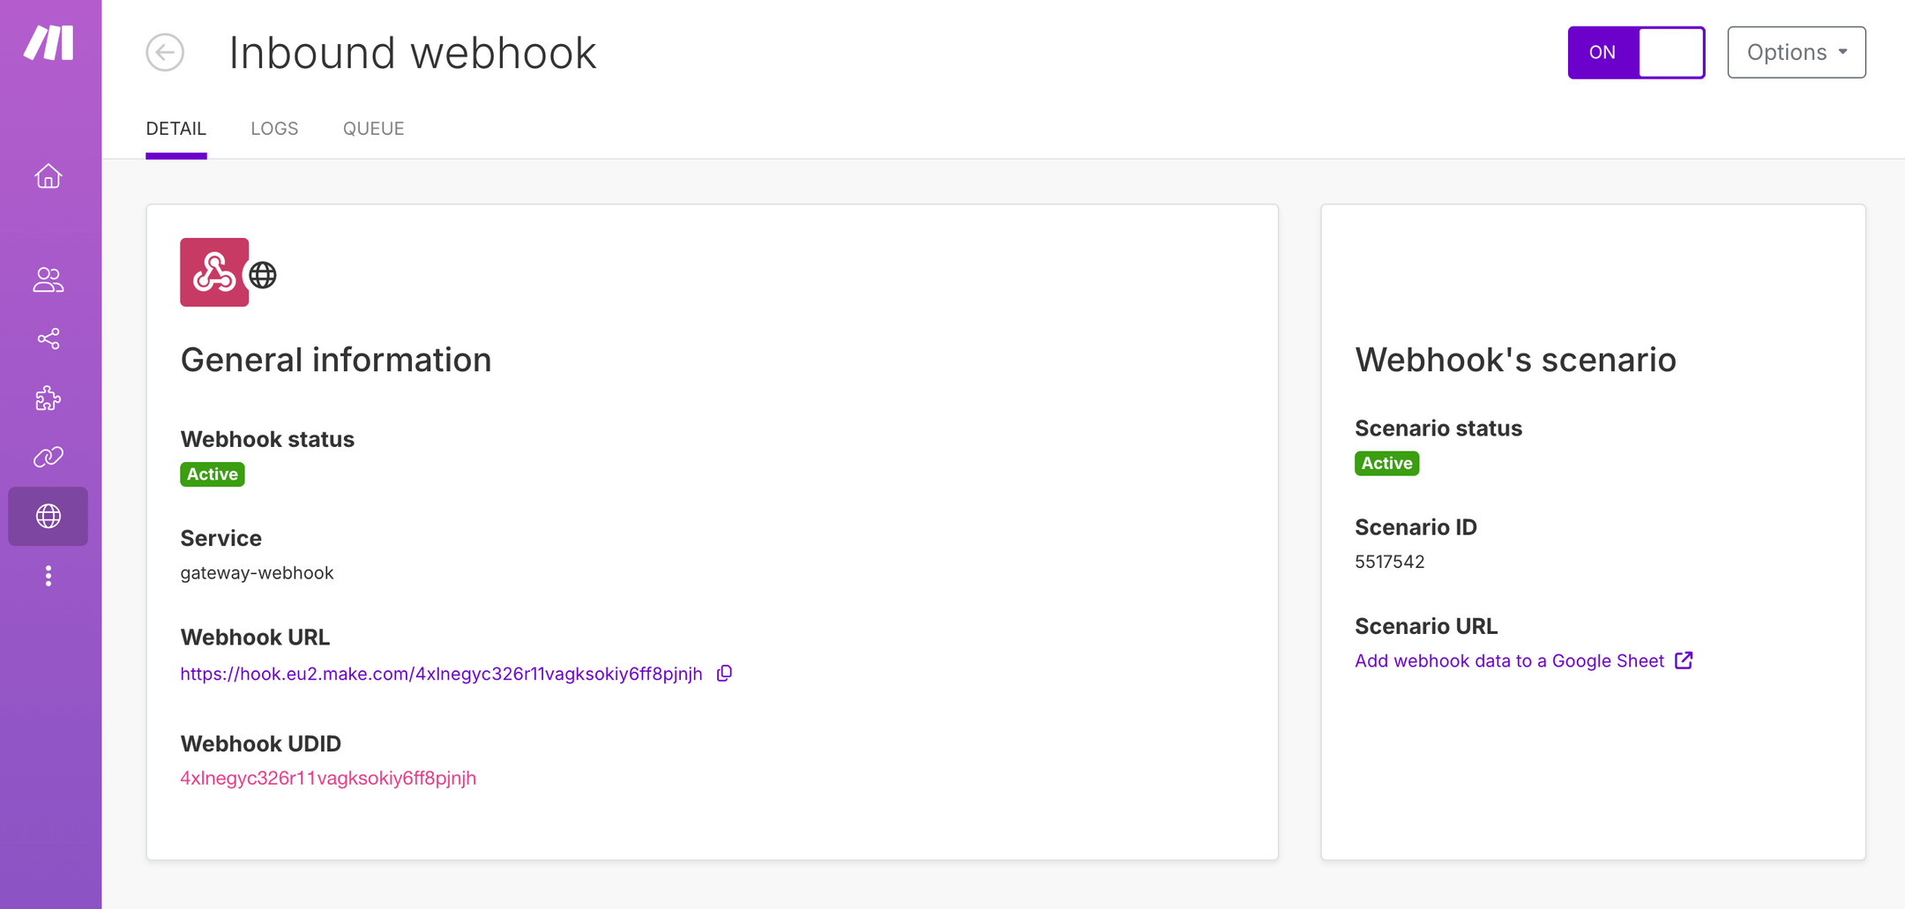Switch to the QUEUE tab

pos(373,128)
